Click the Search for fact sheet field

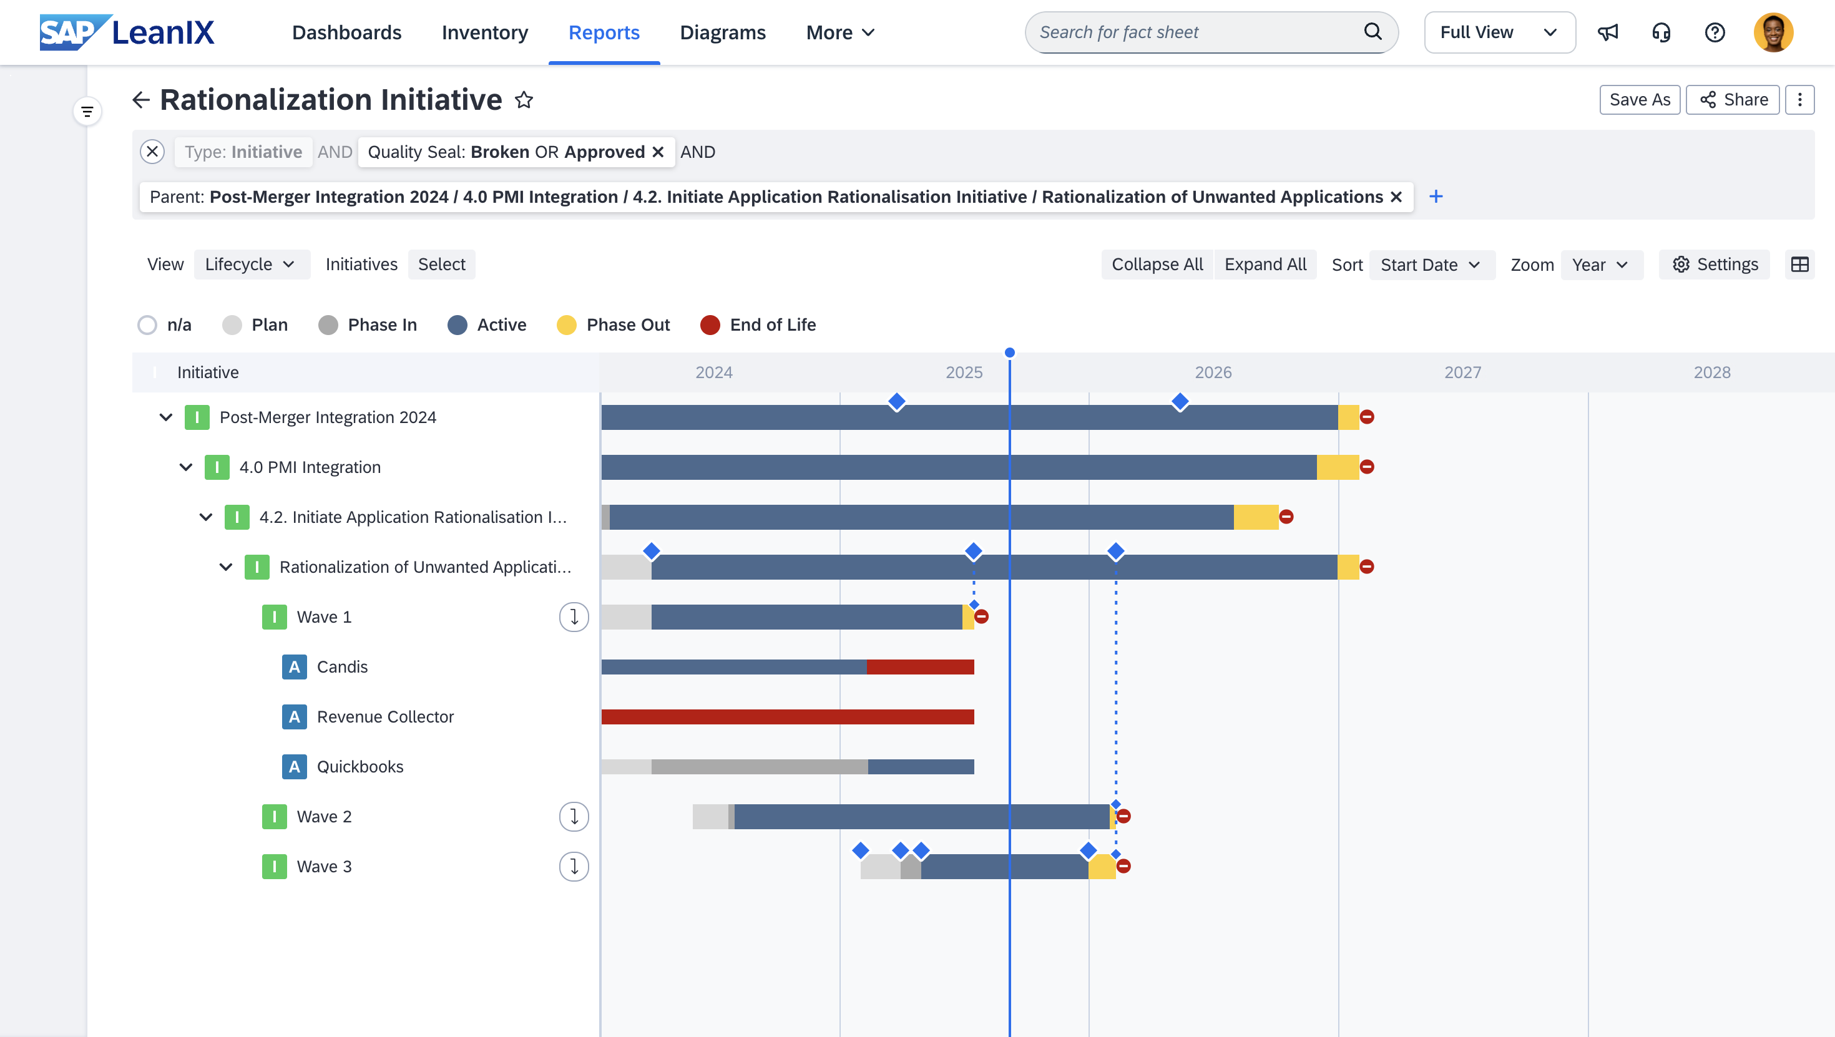click(x=1196, y=33)
